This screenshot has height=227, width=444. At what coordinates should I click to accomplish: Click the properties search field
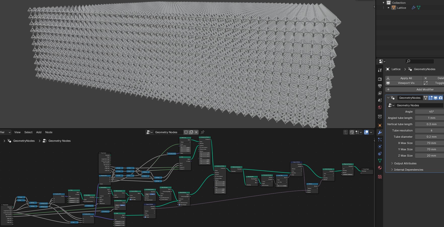[420, 61]
